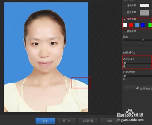Pick the red background color swatch

point(131,25)
